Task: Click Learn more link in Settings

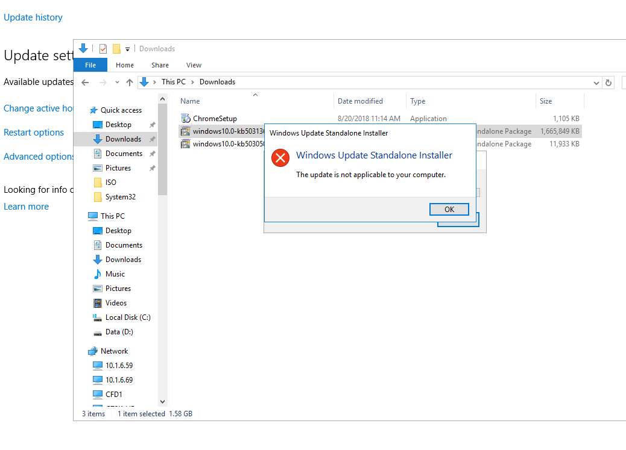Action: click(26, 207)
